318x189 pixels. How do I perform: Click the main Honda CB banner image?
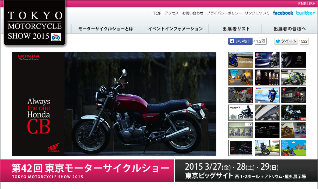(114, 104)
